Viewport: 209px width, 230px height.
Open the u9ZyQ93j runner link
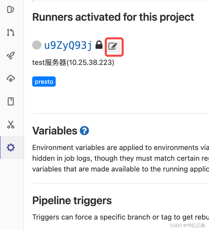pos(68,45)
